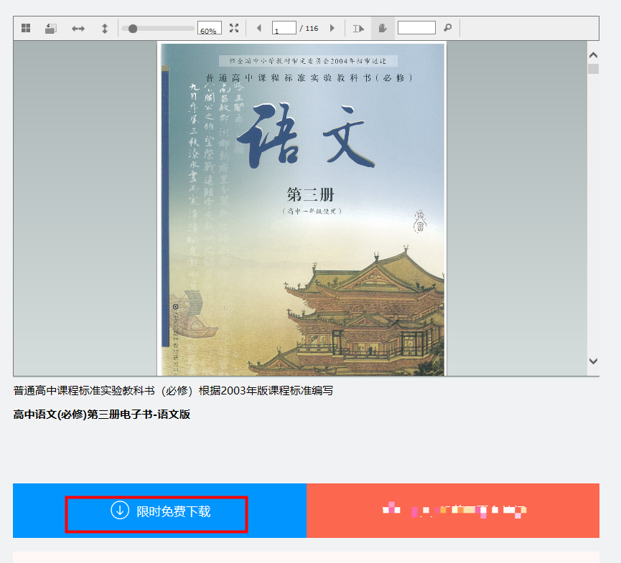
Task: Click the textbook cover page
Action: (302, 209)
